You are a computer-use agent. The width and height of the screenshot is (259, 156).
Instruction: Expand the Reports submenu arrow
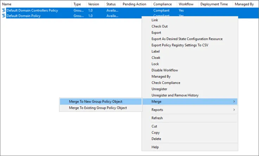pos(234,110)
